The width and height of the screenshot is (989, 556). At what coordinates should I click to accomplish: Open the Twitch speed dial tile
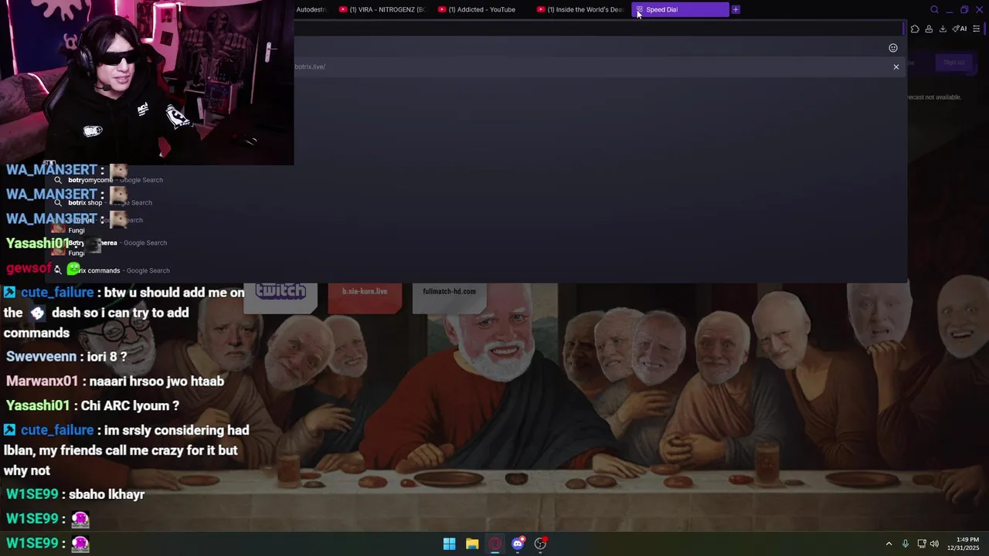pos(280,297)
